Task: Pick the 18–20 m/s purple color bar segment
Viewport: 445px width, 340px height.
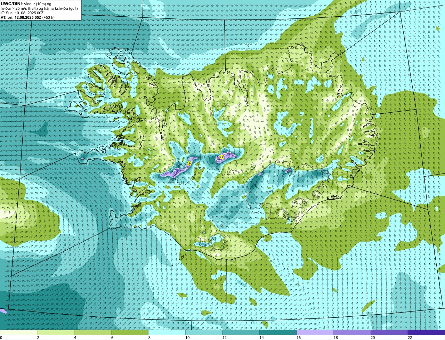Action: point(352,332)
